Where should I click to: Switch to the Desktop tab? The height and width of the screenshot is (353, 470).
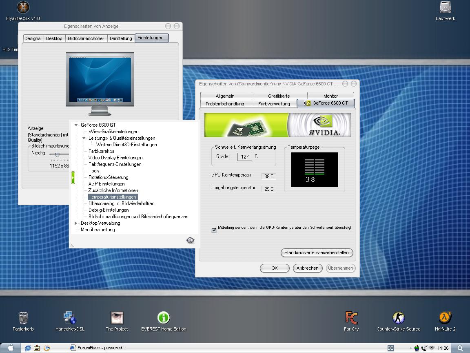(54, 38)
